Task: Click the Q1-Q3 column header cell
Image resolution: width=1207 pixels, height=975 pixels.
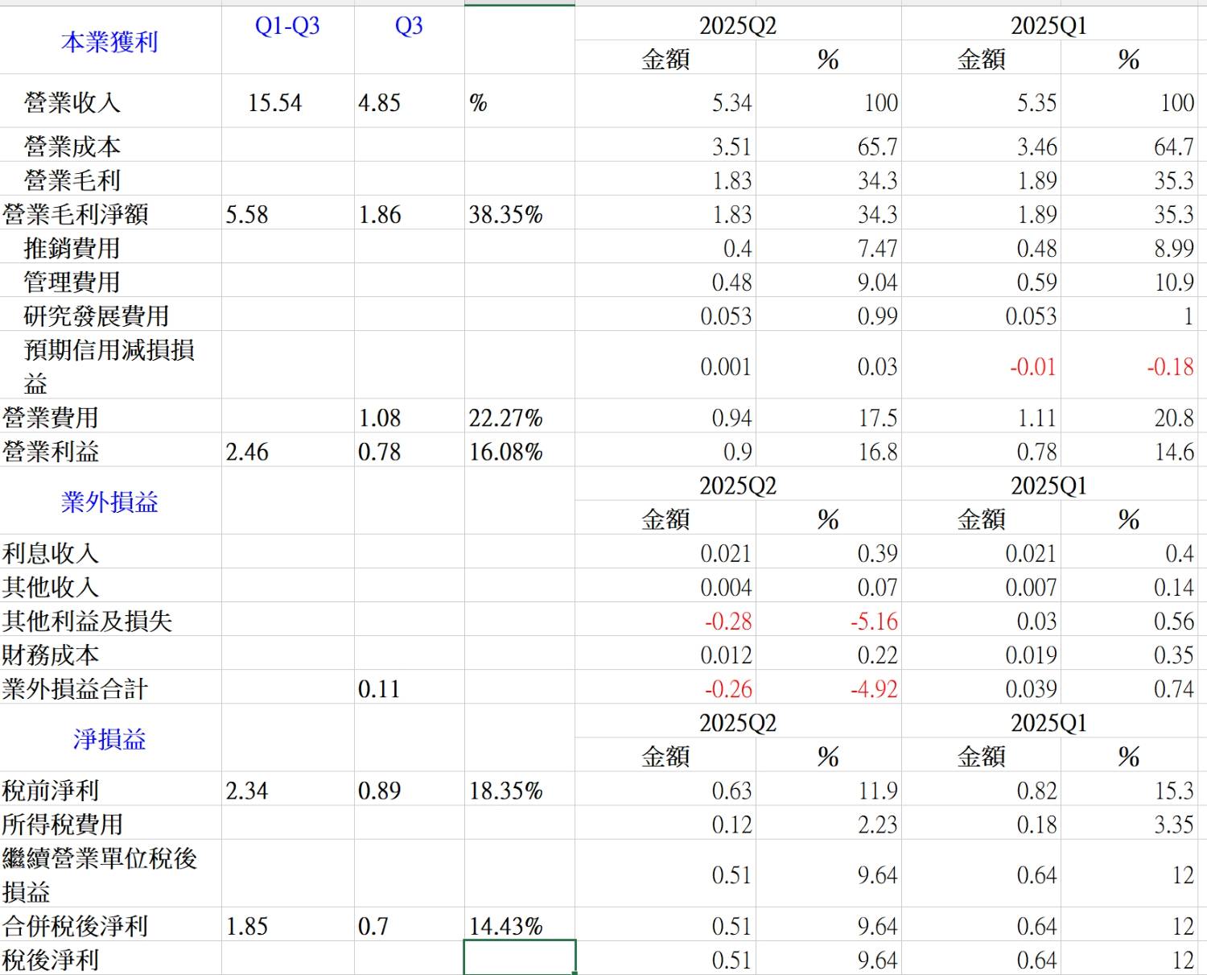Action: point(287,27)
